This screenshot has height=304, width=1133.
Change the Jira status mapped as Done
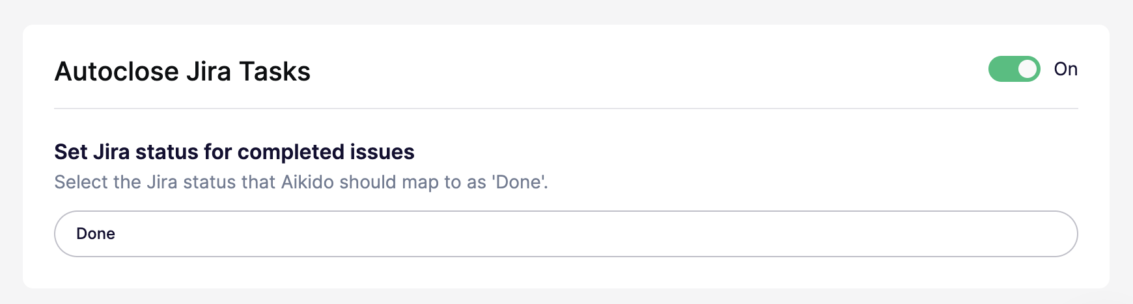[x=565, y=234]
